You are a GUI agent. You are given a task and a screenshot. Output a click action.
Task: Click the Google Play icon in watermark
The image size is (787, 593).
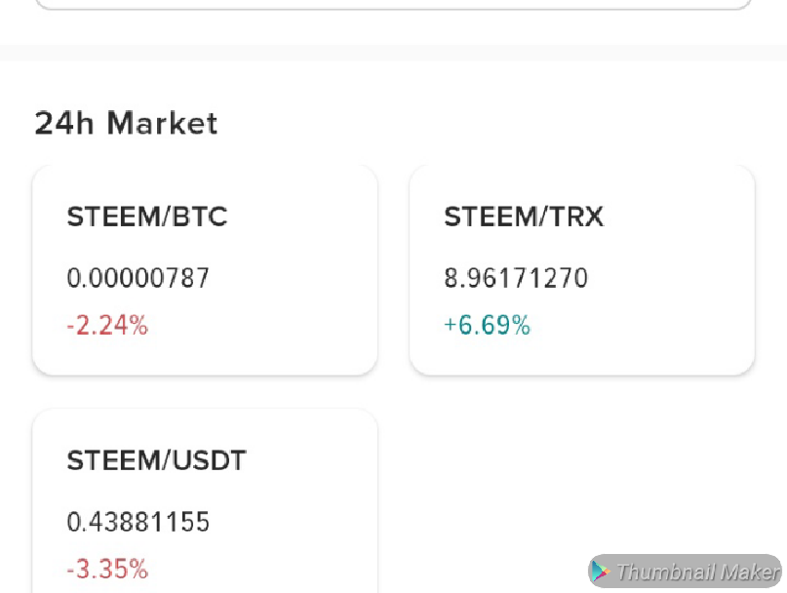coord(600,572)
